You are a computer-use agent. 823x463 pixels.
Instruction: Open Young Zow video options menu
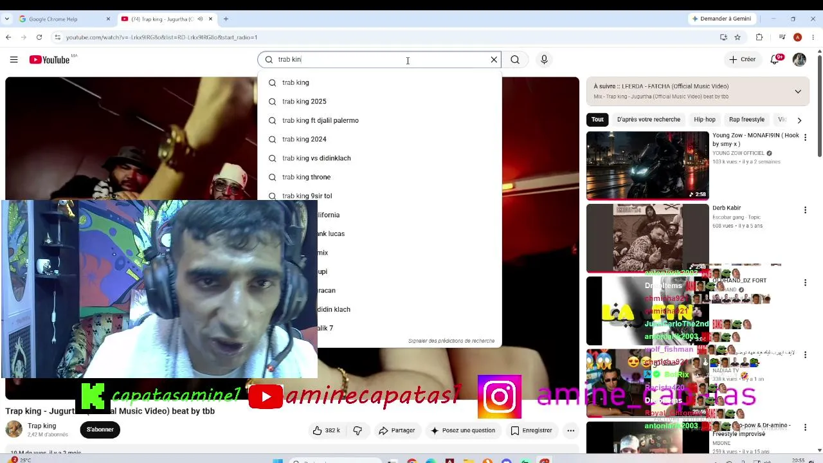[x=805, y=137]
